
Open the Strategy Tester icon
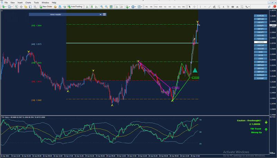coord(35,7)
